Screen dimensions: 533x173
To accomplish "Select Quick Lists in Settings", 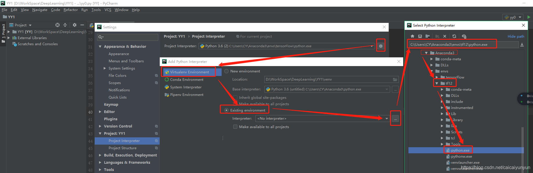I will (118, 97).
